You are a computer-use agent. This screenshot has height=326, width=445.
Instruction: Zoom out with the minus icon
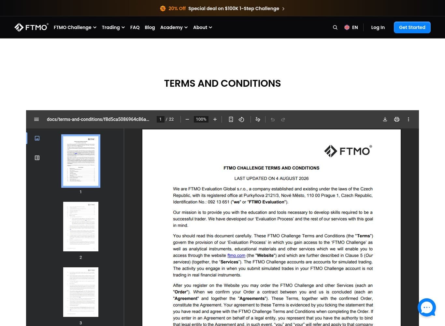(187, 119)
